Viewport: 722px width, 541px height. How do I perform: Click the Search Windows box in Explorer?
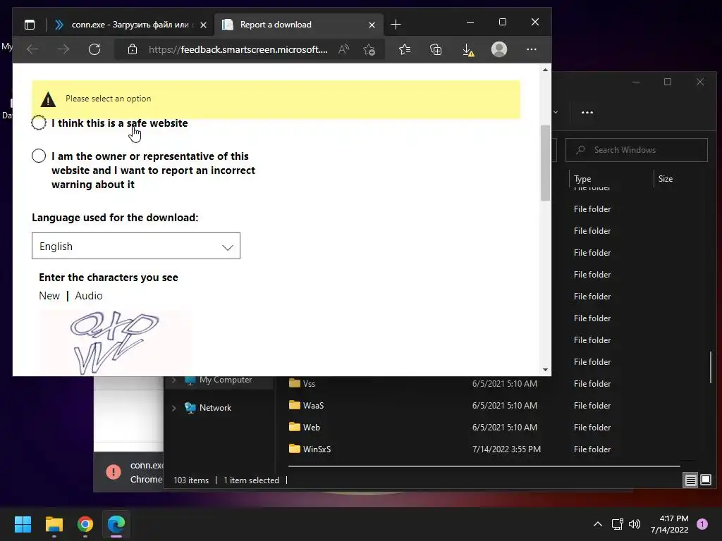[x=637, y=150]
